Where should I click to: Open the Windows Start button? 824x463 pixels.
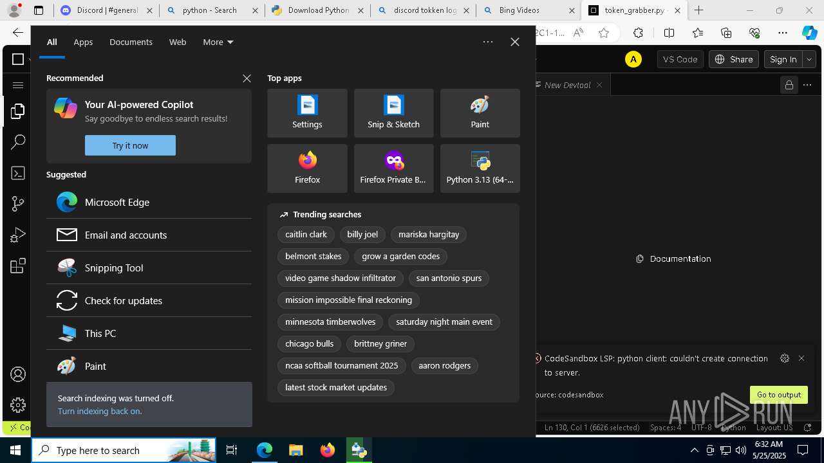15,450
